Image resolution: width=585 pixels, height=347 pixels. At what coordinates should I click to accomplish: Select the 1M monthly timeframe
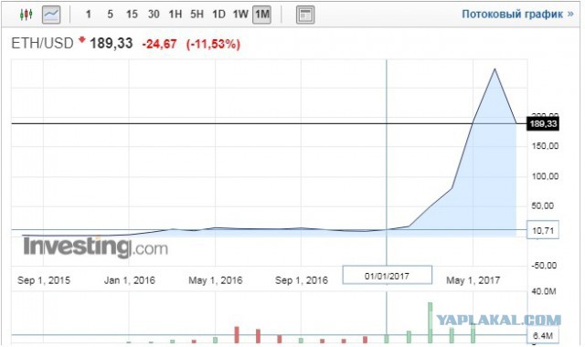(262, 15)
